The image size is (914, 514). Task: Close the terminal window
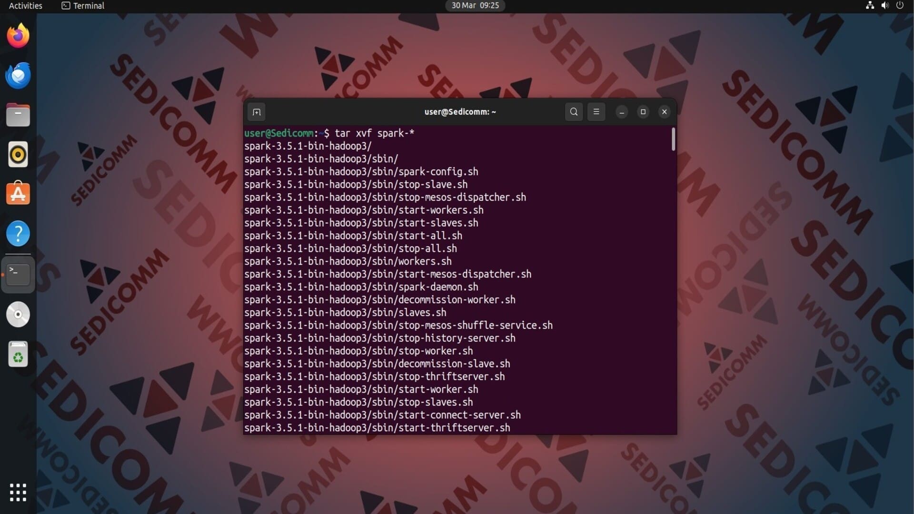665,112
